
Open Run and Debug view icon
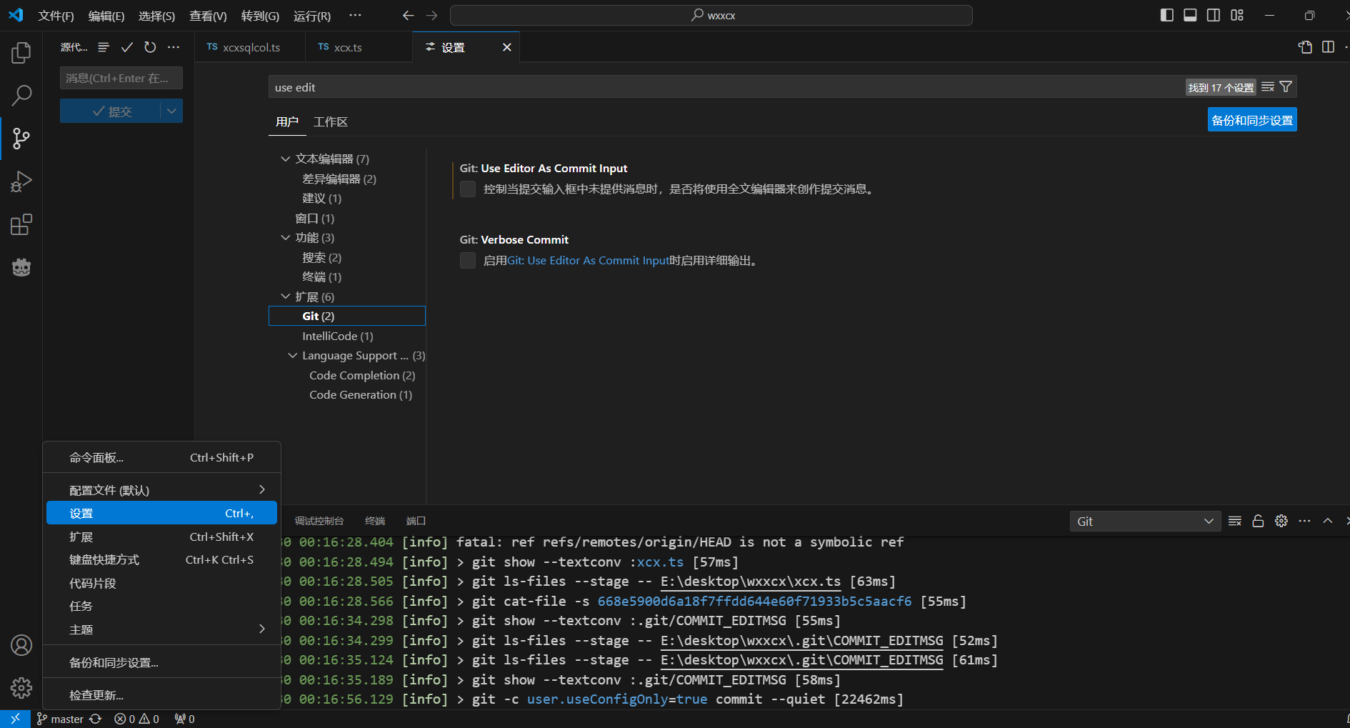[21, 181]
